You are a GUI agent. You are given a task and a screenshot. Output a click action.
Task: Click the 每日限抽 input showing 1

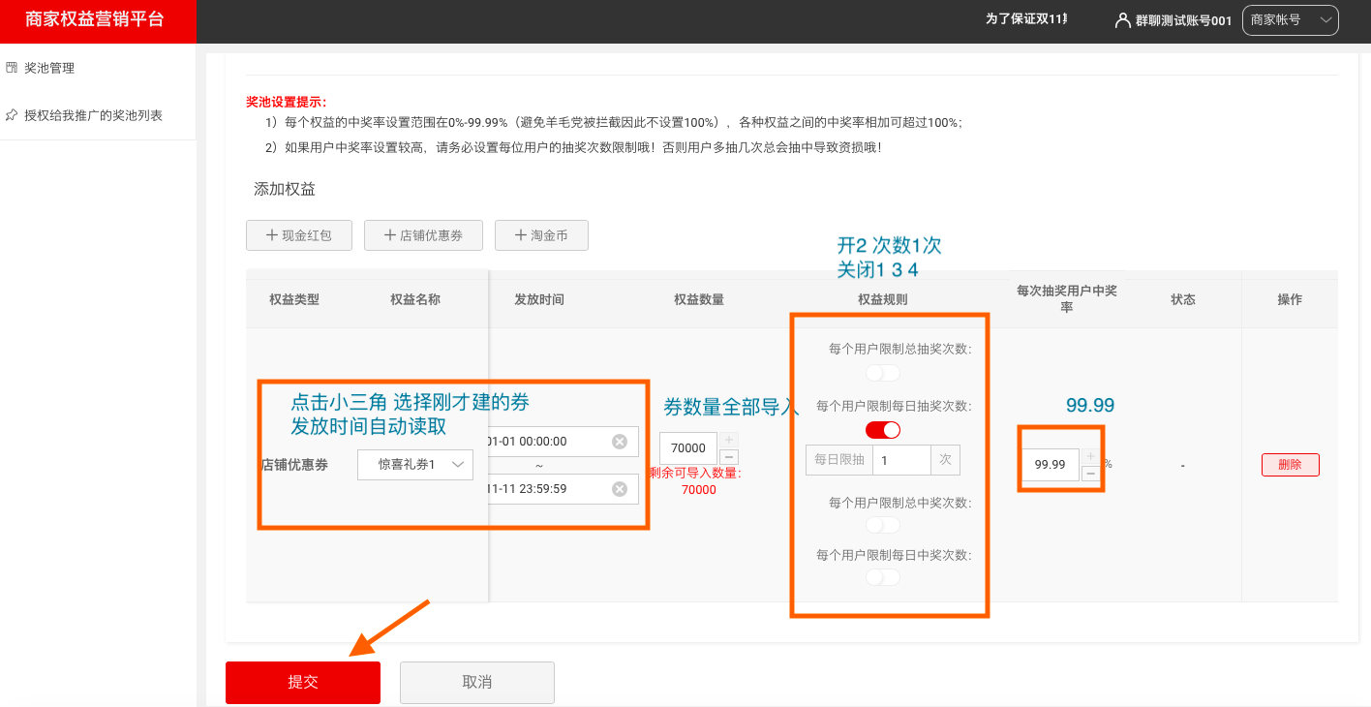(x=901, y=460)
